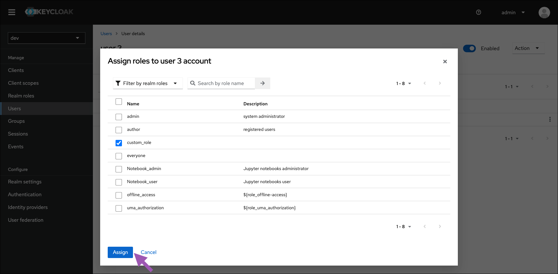558x274 pixels.
Task: Check the uma_authorization role checkbox
Action: click(x=119, y=208)
